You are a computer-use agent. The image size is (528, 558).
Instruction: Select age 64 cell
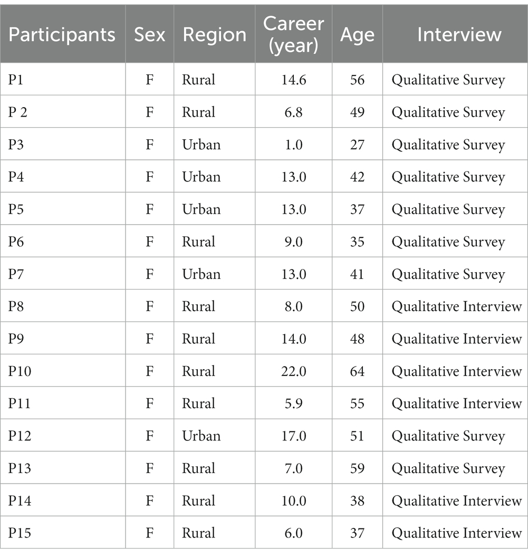pyautogui.click(x=357, y=371)
